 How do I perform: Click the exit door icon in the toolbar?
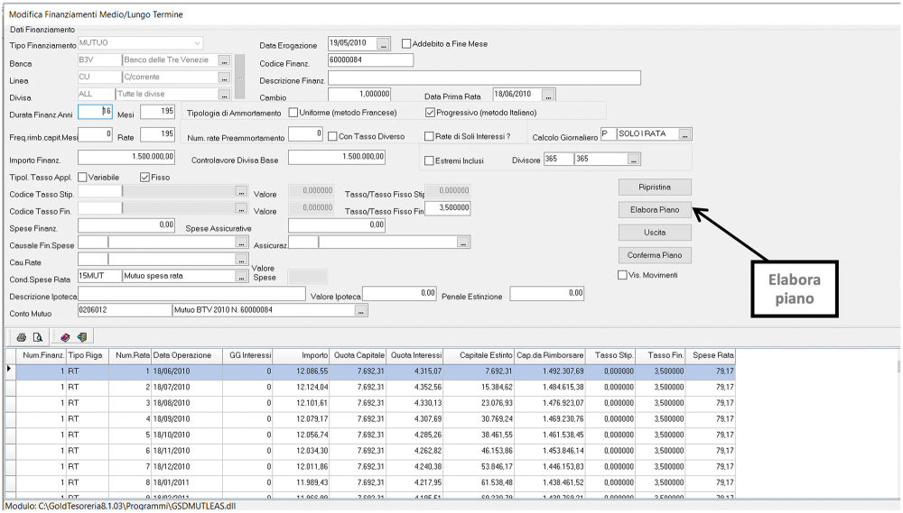(x=80, y=337)
